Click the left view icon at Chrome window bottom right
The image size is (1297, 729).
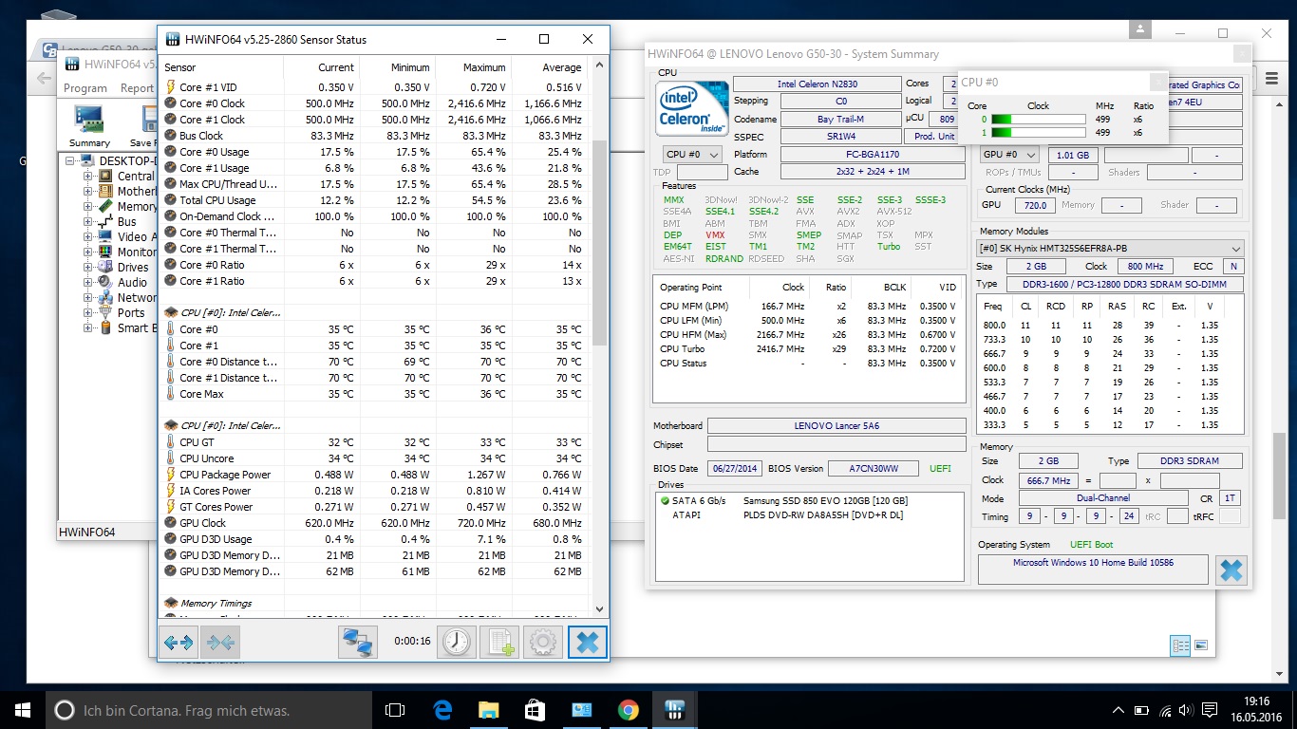point(1180,645)
